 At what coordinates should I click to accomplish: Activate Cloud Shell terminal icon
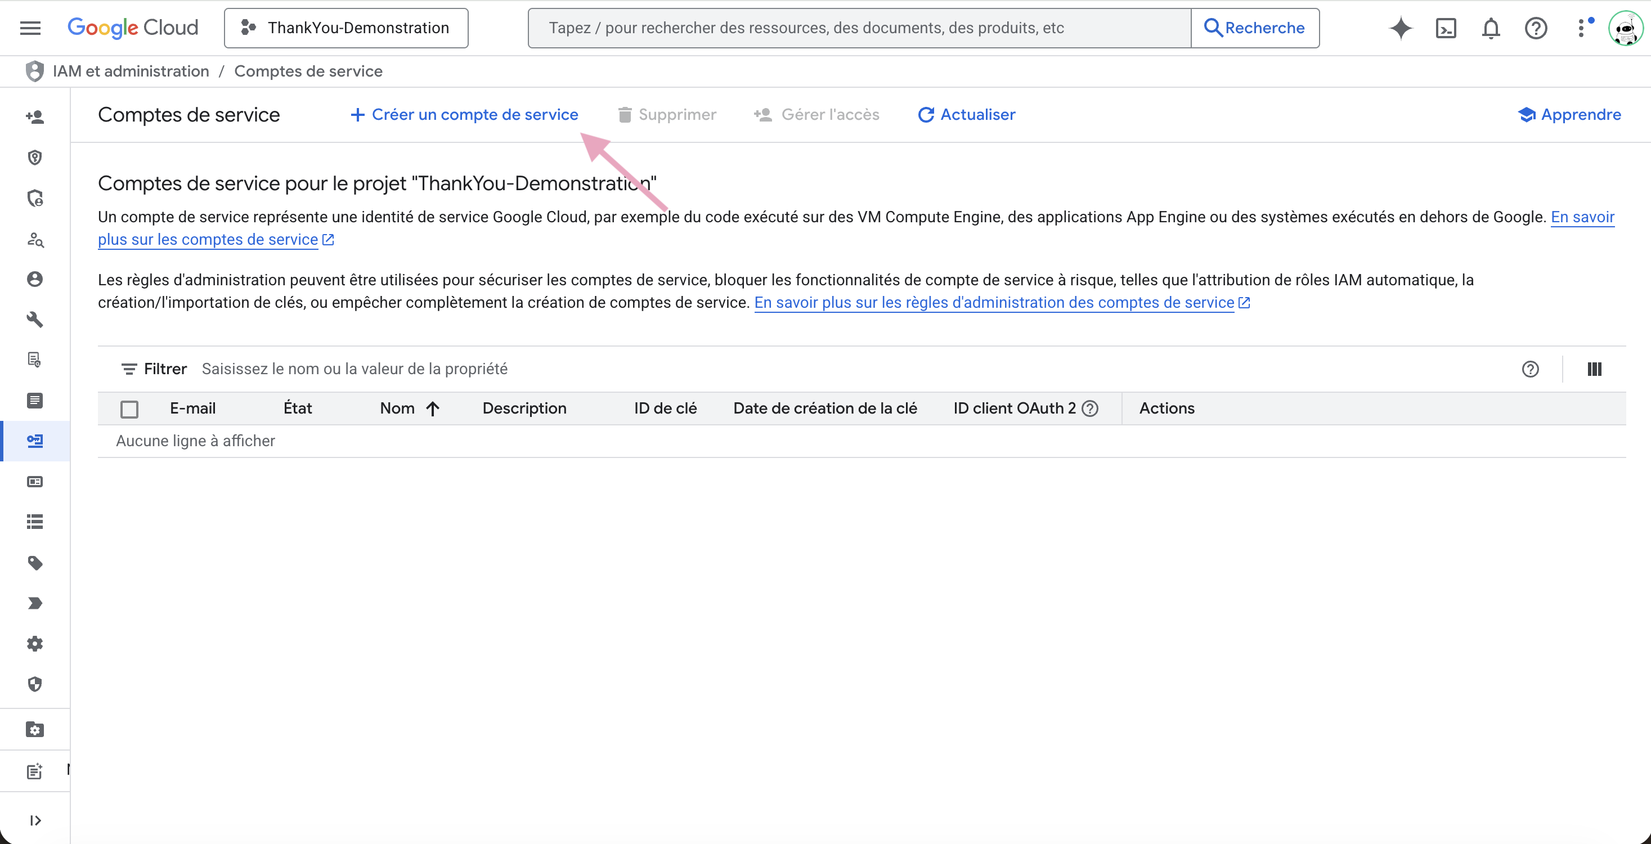pos(1446,28)
